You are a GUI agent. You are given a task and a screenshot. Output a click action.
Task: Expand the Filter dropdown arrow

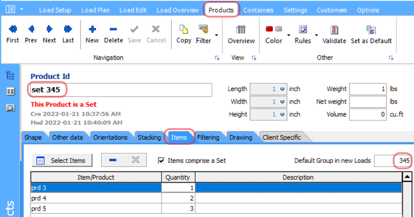pyautogui.click(x=216, y=35)
